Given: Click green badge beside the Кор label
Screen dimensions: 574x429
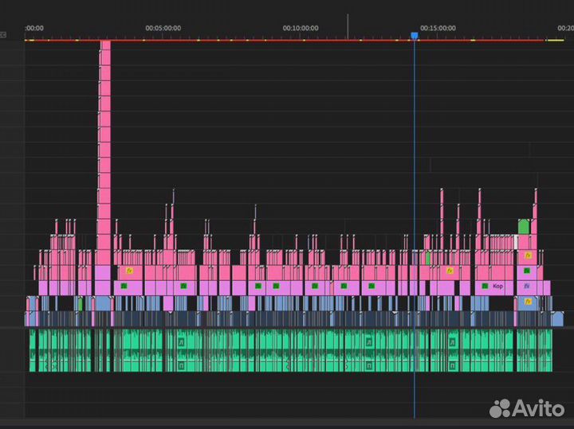Looking at the screenshot, I should click(484, 286).
